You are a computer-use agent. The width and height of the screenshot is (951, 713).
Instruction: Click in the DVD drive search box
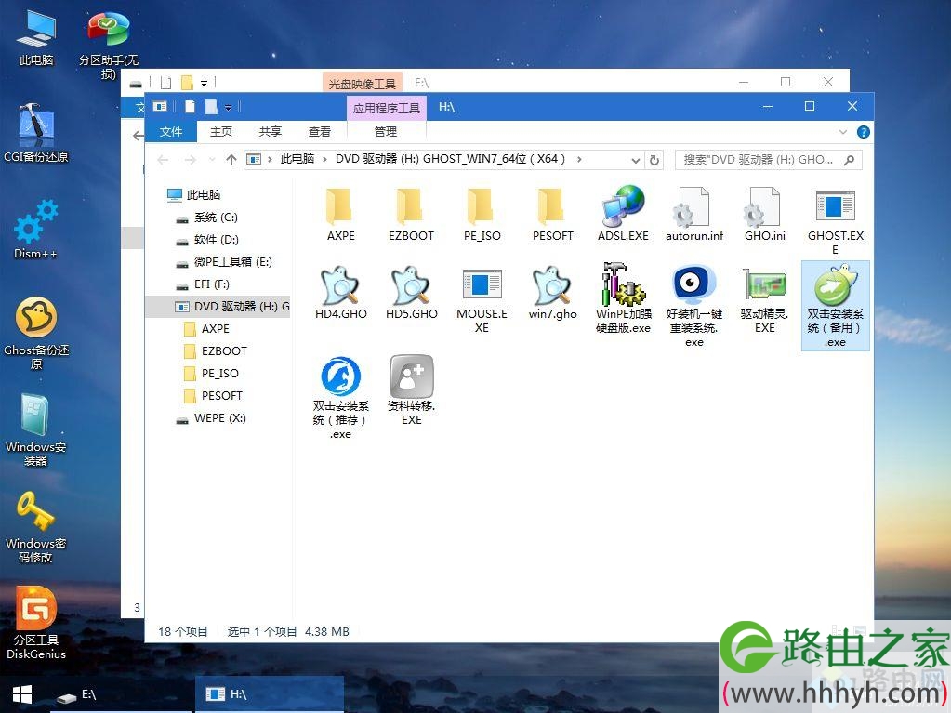point(768,160)
